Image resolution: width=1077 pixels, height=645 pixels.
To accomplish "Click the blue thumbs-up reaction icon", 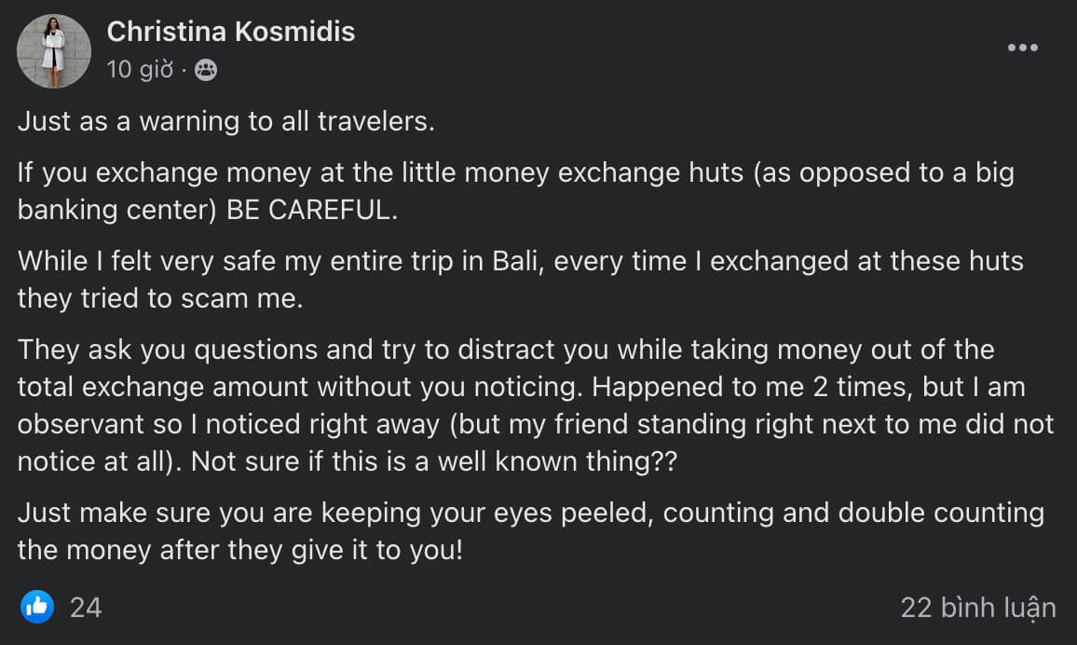I will [37, 608].
